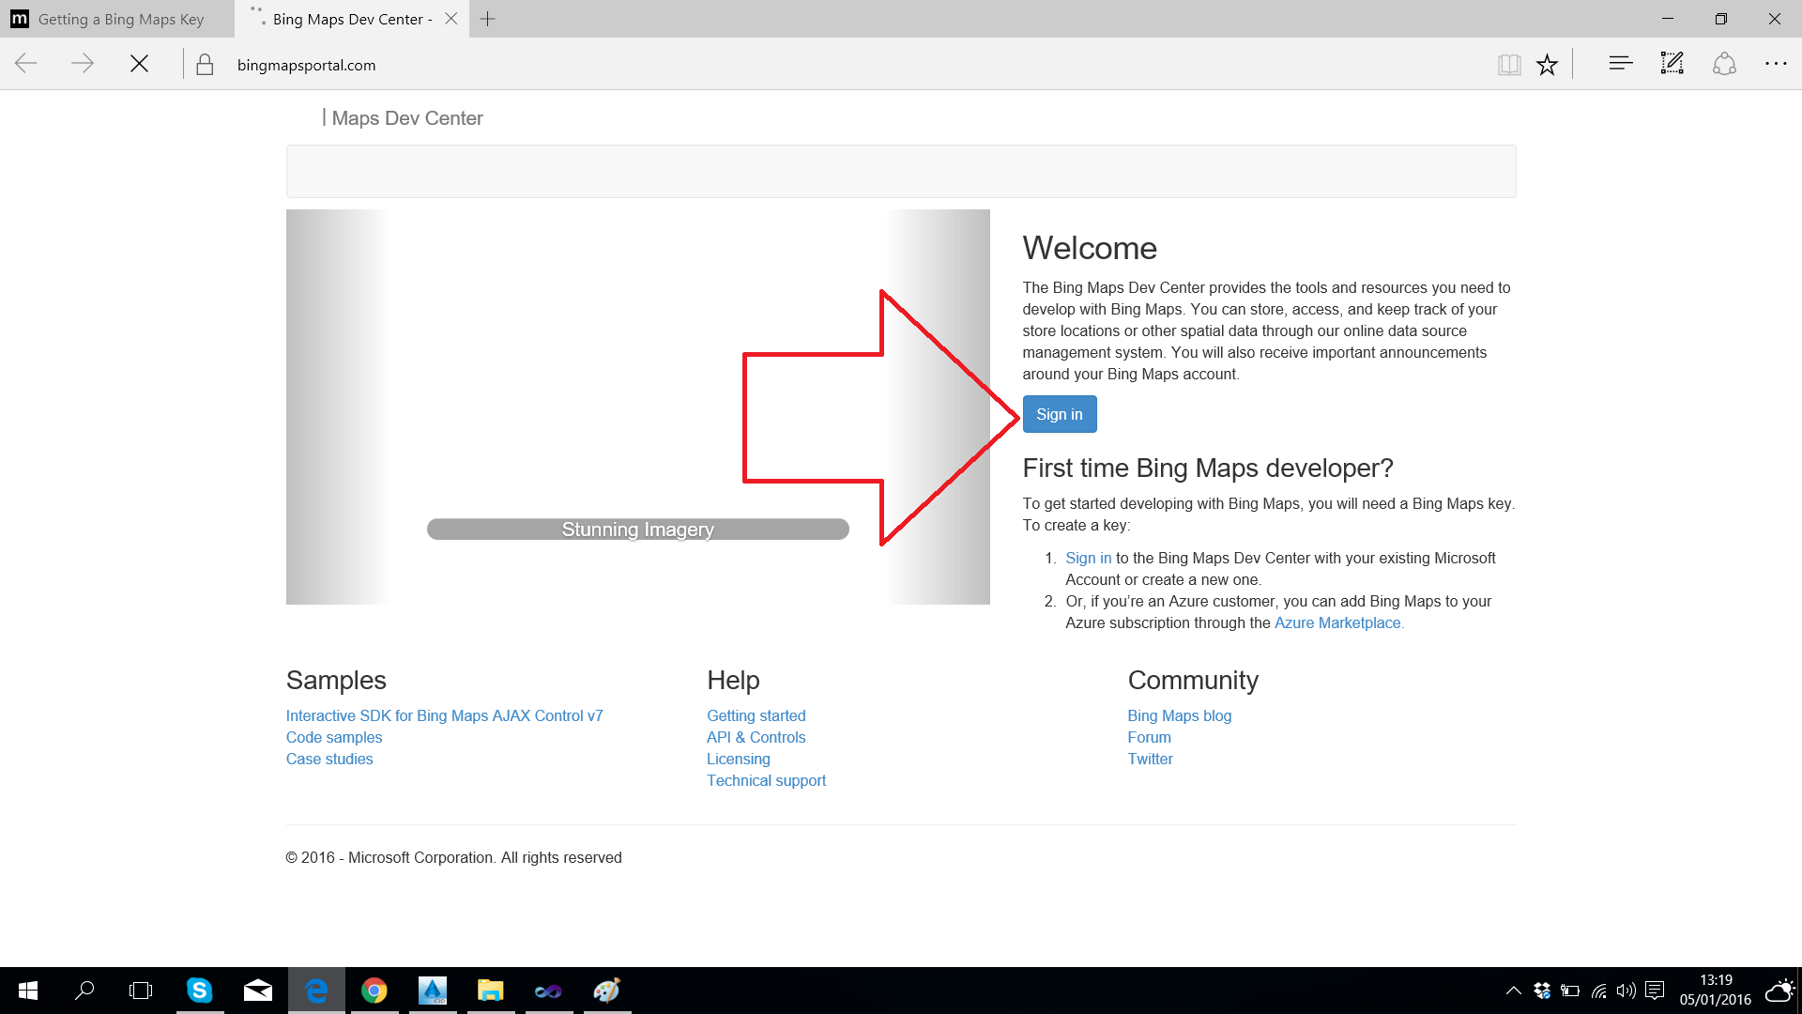Launch Google Chrome from taskbar
The width and height of the screenshot is (1802, 1014).
coord(374,991)
